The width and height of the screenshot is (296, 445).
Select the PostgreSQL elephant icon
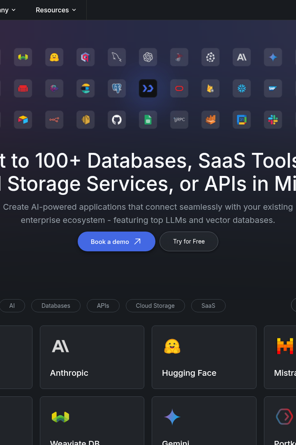[117, 88]
